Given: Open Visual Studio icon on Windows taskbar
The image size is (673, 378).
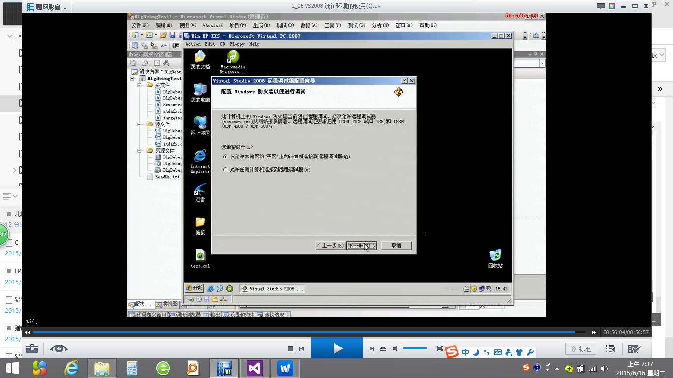Looking at the screenshot, I should [255, 368].
